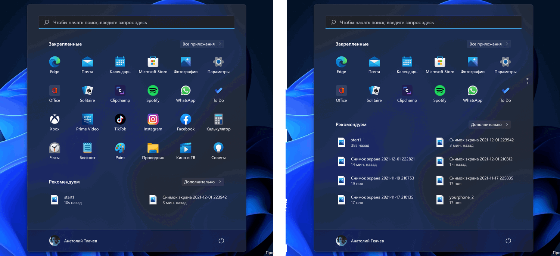560x256 pixels.
Task: Launch Prime Video
Action: (x=87, y=123)
